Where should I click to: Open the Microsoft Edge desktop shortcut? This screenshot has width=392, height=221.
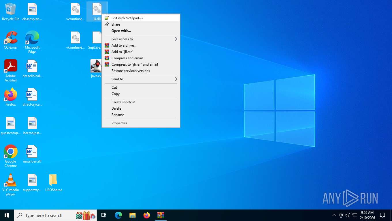pos(32,42)
